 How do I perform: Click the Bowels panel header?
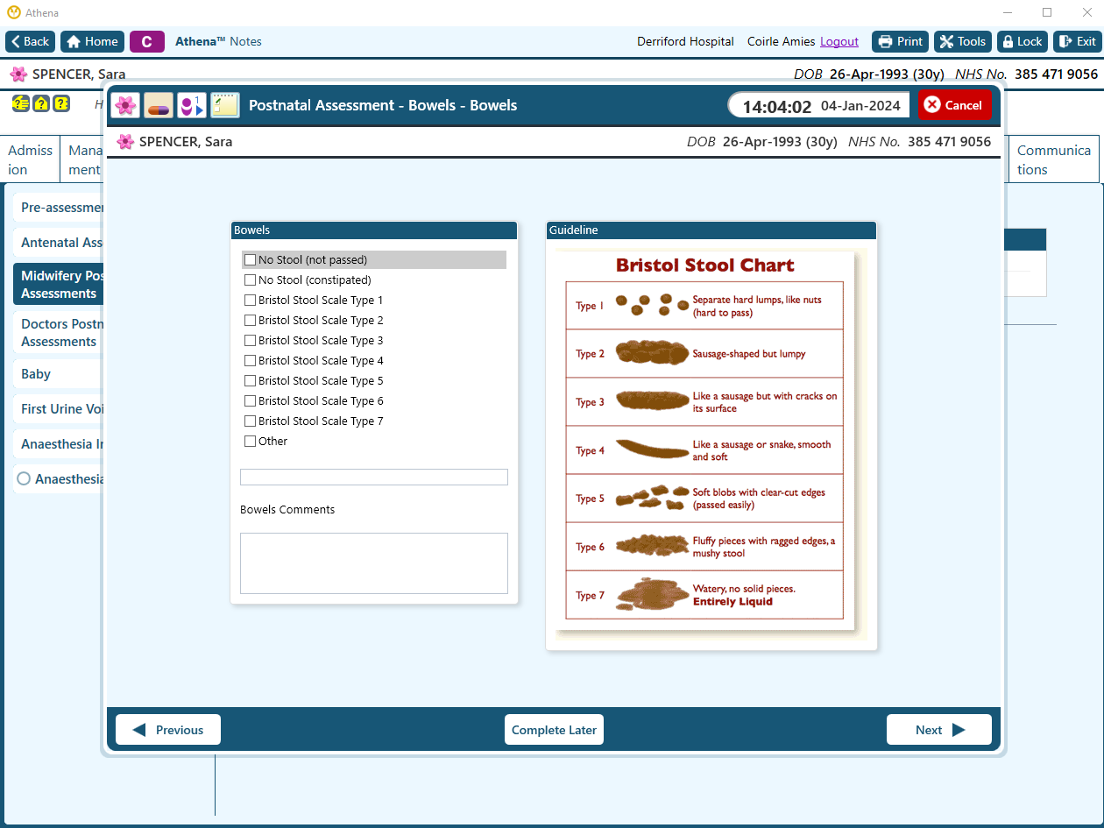coord(374,230)
